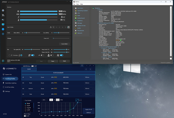174x118 pixels.
Task: Click the L-Connect 3 logo
Action: pyautogui.click(x=9, y=69)
